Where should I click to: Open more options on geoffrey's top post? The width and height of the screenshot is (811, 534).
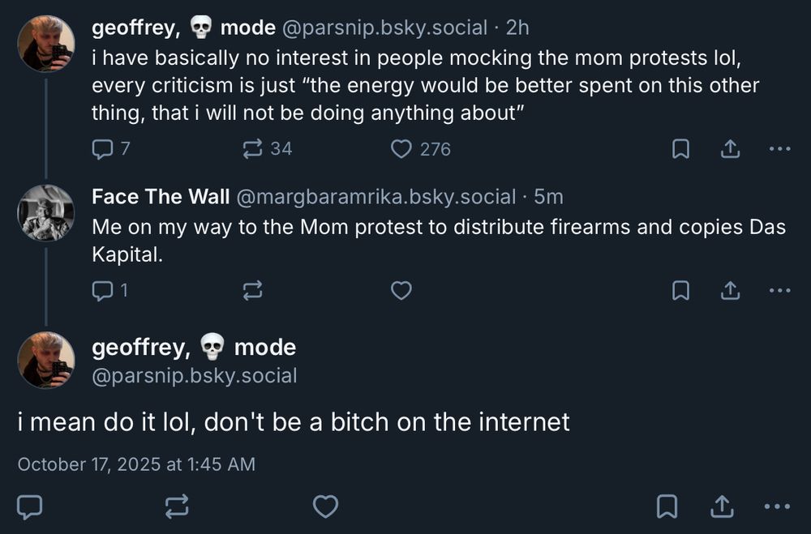click(779, 148)
